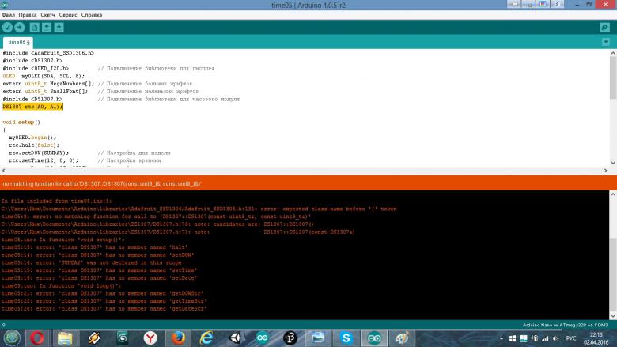Image resolution: width=617 pixels, height=347 pixels.
Task: Open Yandex browser from the taskbar
Action: (150, 338)
